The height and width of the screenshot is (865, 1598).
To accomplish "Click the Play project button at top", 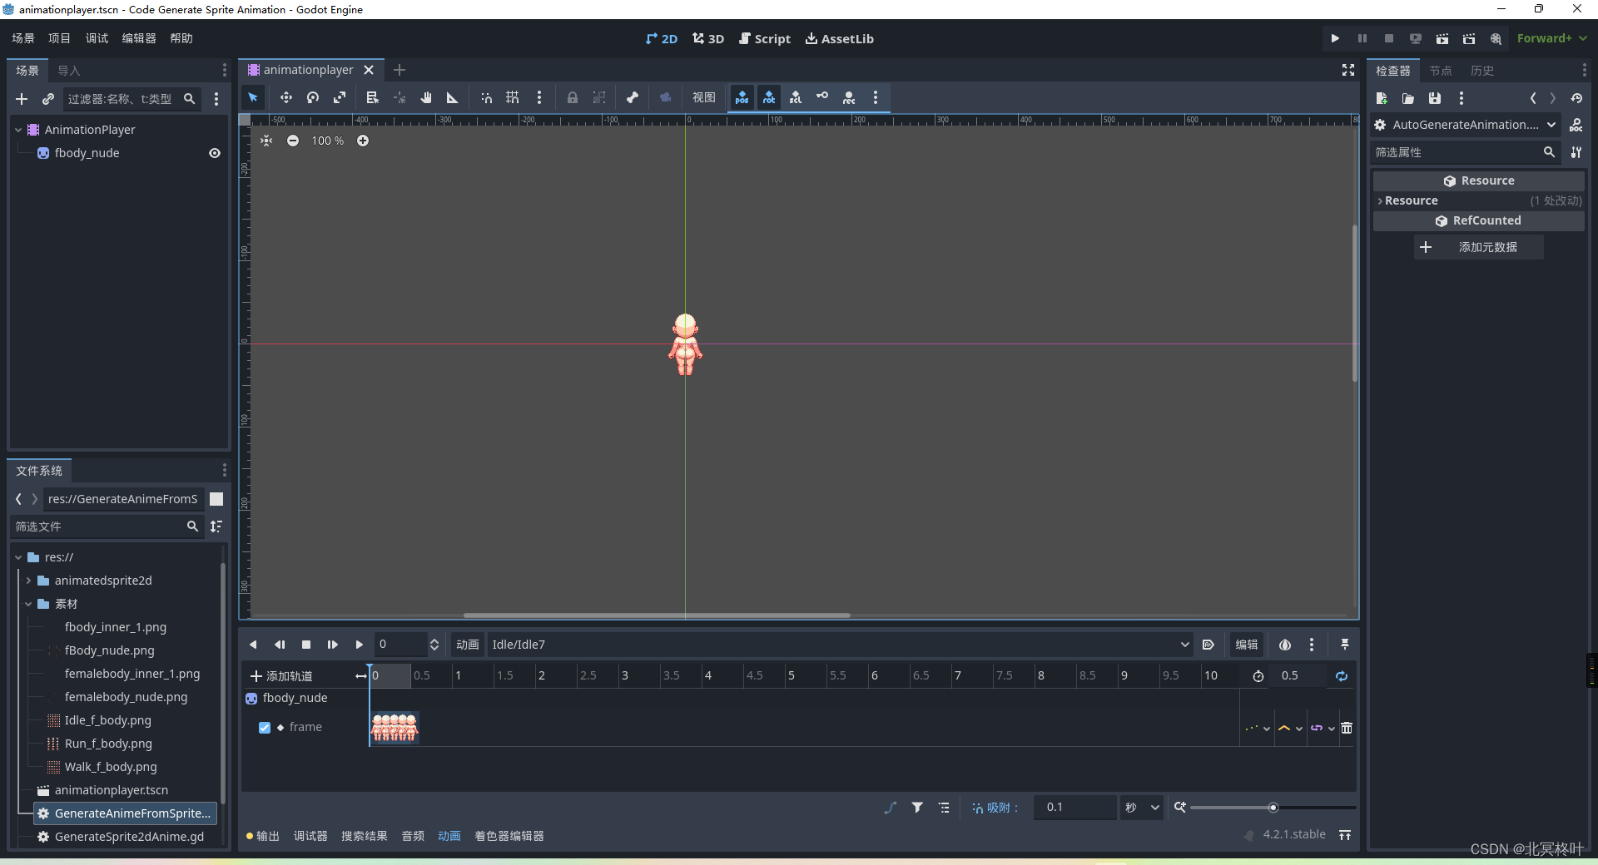I will (1335, 38).
